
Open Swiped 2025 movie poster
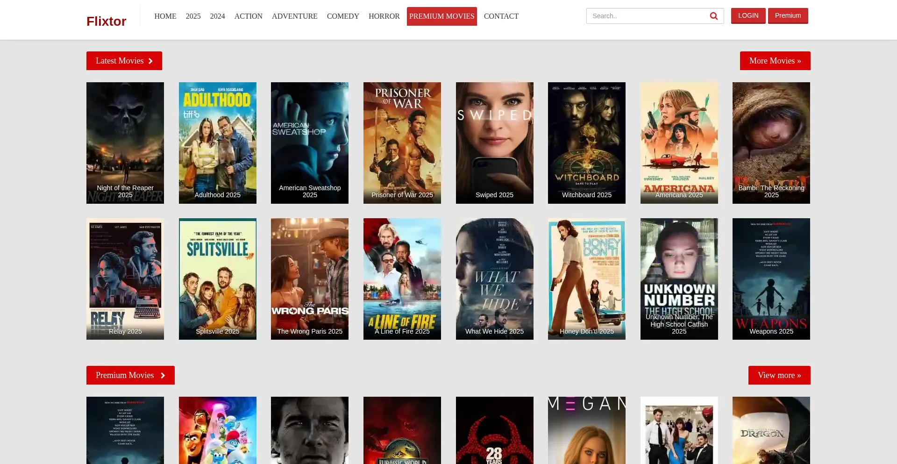tap(495, 143)
